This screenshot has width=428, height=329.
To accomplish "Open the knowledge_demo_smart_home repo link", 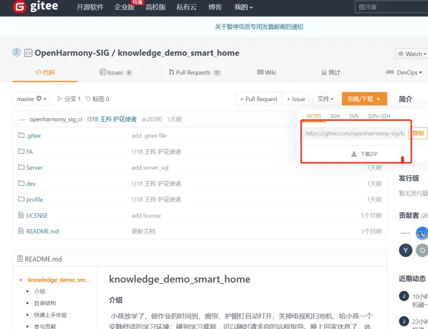I will [178, 53].
